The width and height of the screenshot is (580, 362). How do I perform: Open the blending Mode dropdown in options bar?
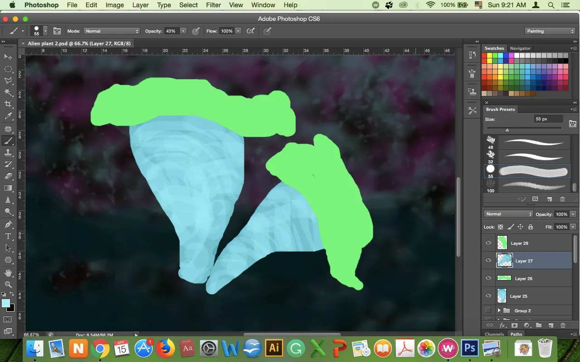[x=111, y=31]
